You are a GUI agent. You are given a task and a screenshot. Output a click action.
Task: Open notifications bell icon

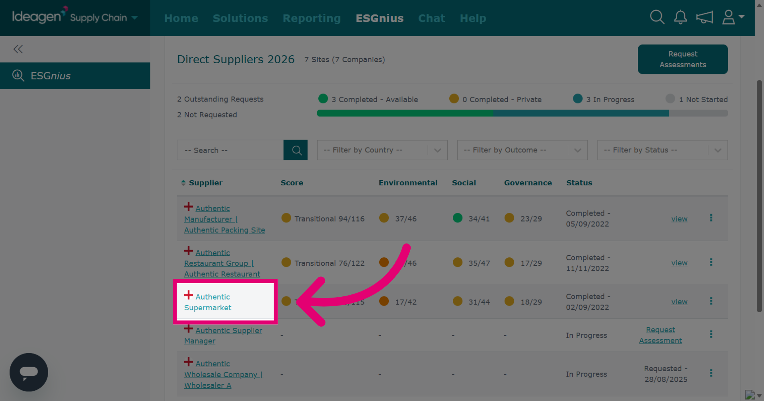tap(680, 17)
